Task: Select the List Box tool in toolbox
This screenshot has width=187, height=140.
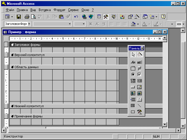Action: 139,81
